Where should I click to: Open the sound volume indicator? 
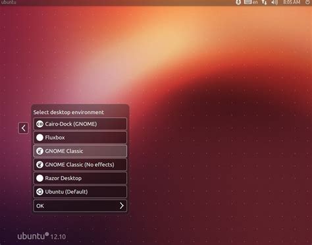[x=274, y=2]
